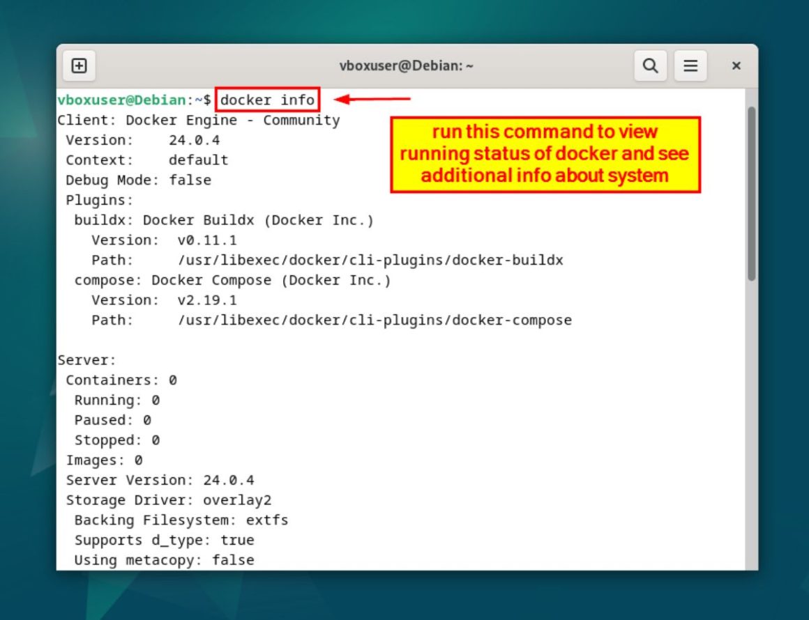This screenshot has height=620, width=809.
Task: Click the yellow instruction note box
Action: 545,153
